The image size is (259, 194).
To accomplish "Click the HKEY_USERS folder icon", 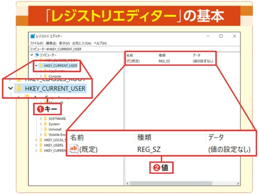I will point(41,145).
